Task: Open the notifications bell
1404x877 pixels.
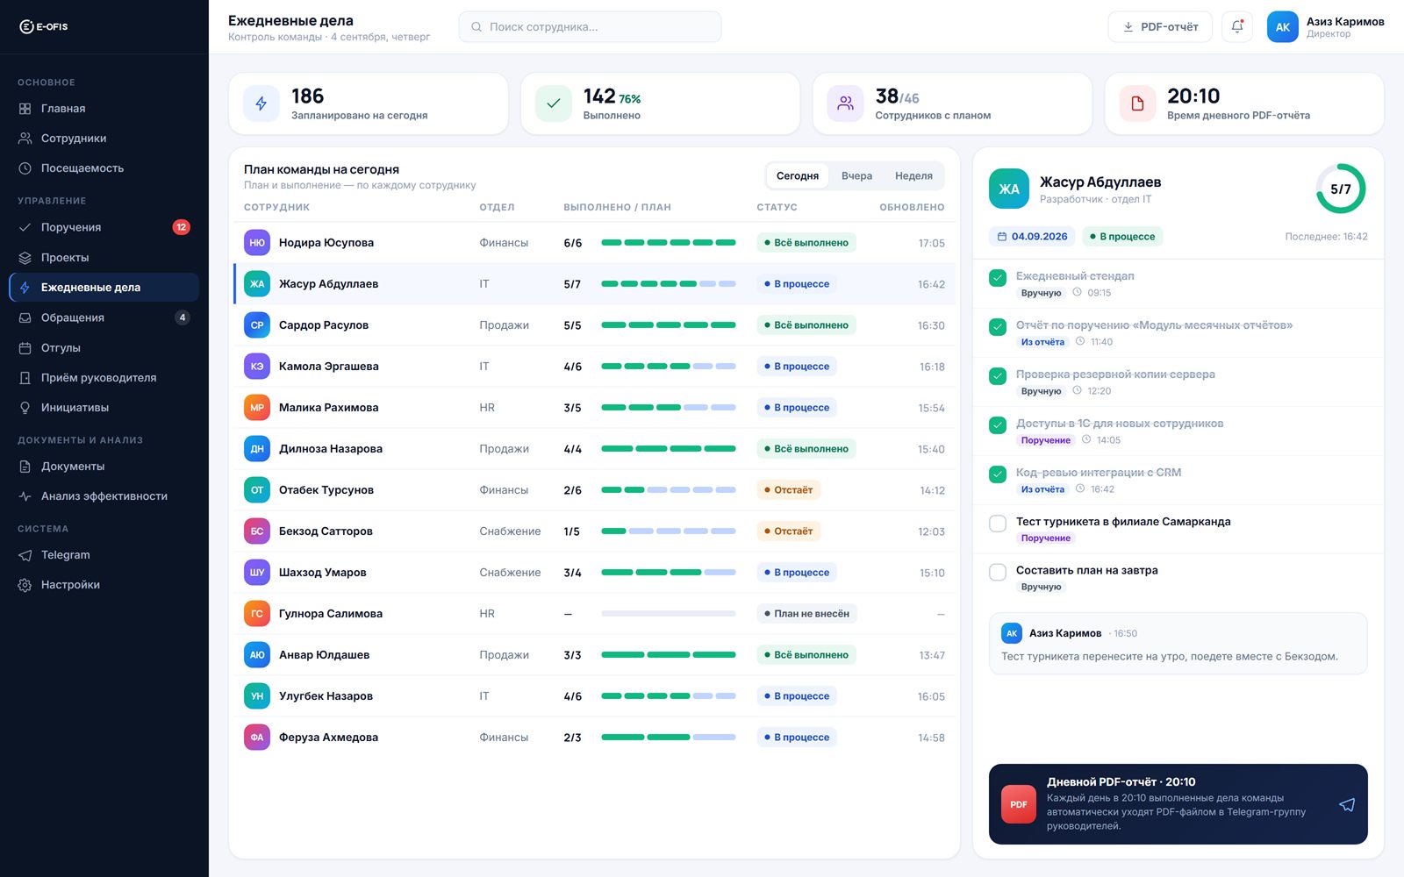Action: coord(1237,26)
